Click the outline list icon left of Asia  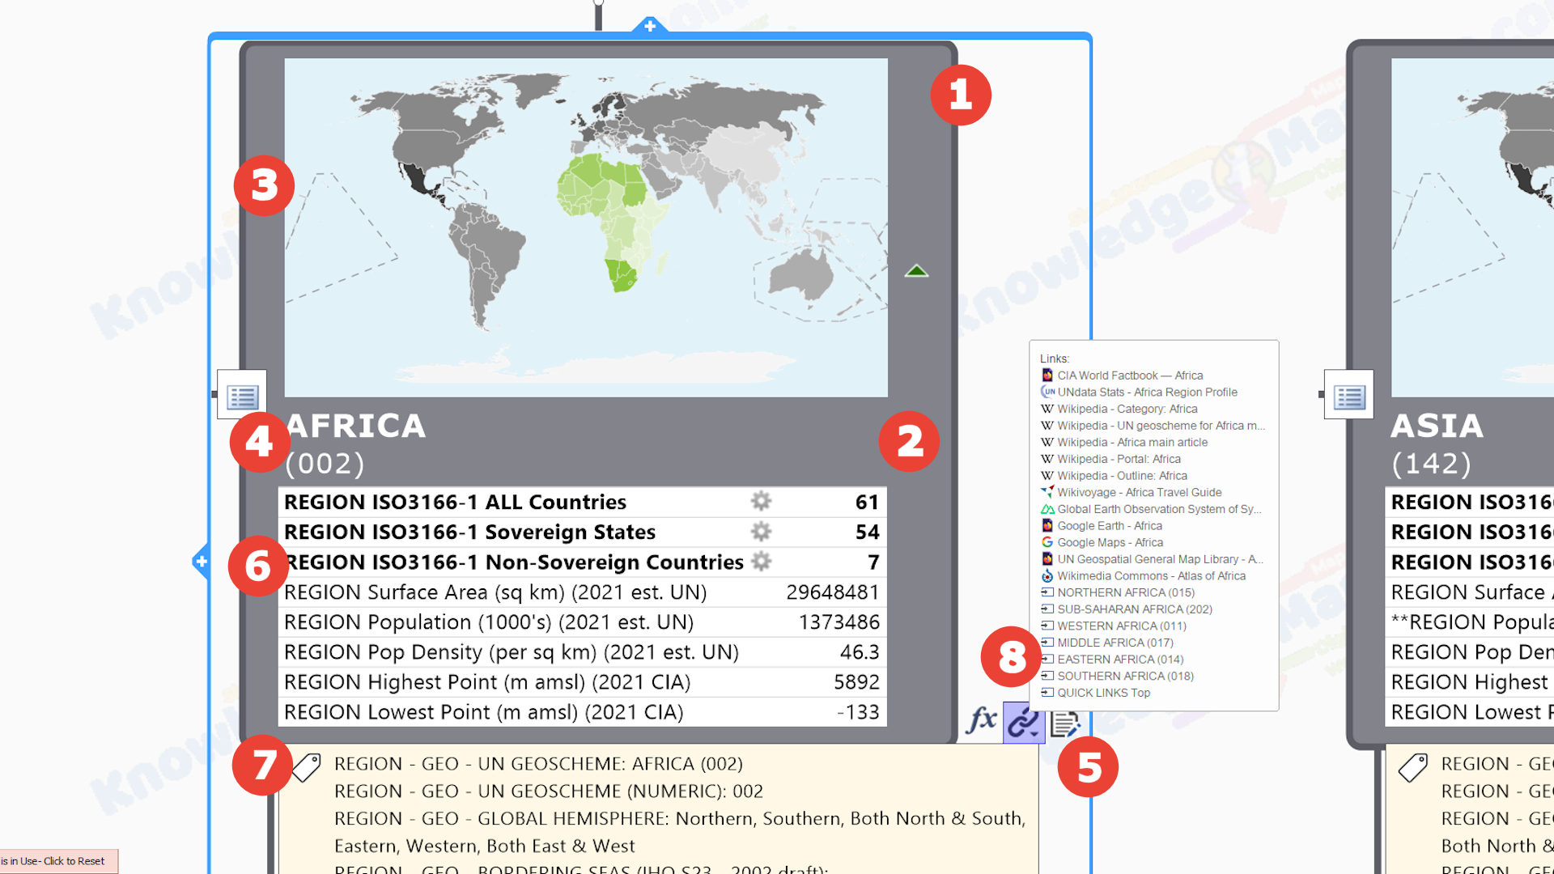pos(1348,396)
